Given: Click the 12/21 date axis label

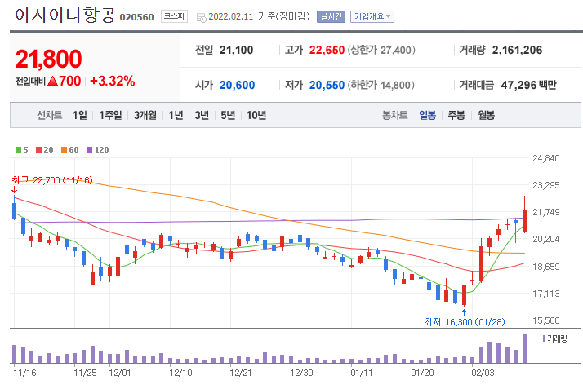Looking at the screenshot, I should [x=241, y=373].
